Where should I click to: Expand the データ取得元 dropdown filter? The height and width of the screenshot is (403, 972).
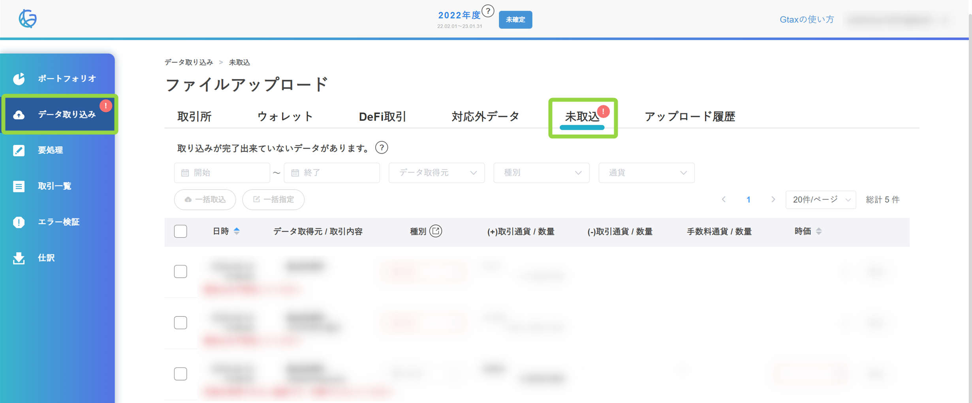436,173
